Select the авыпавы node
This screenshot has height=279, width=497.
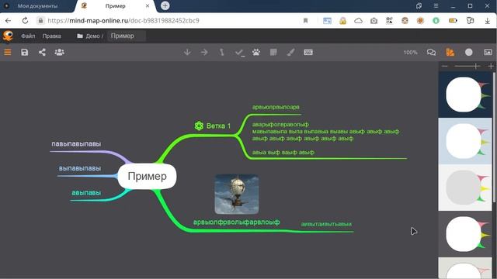[86, 193]
